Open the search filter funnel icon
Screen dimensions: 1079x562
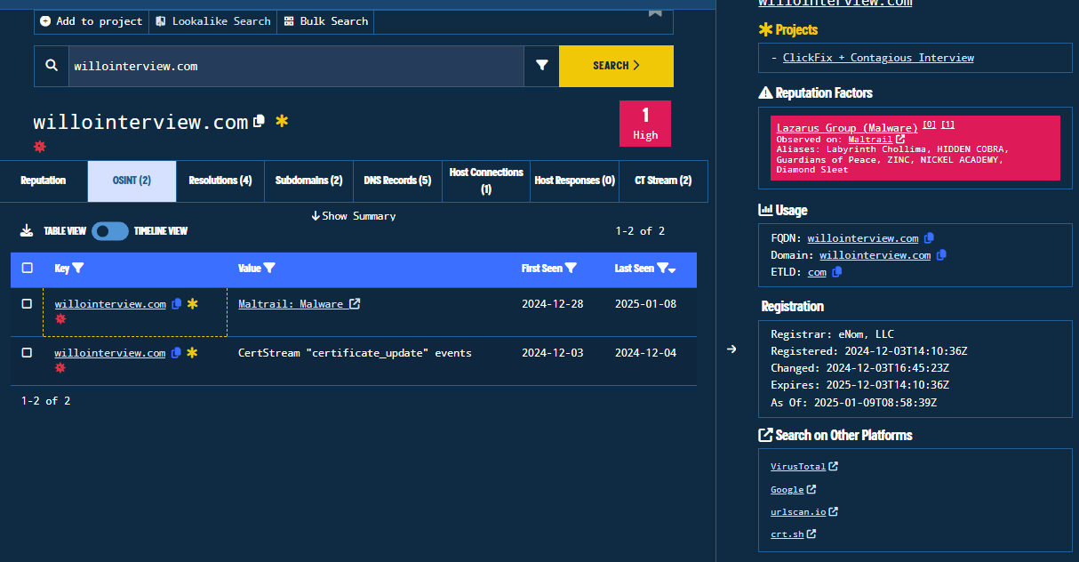[x=541, y=66]
